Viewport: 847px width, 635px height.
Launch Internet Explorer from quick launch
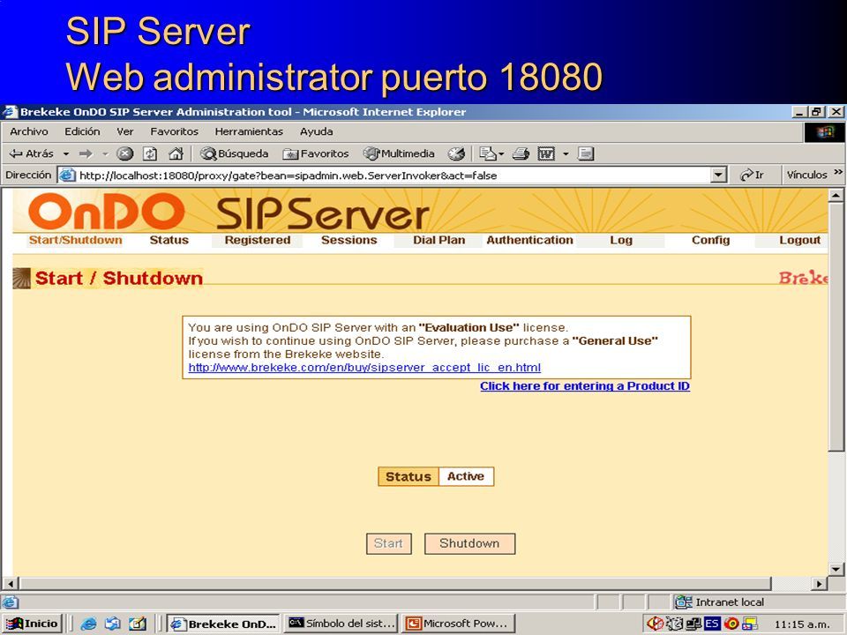88,624
